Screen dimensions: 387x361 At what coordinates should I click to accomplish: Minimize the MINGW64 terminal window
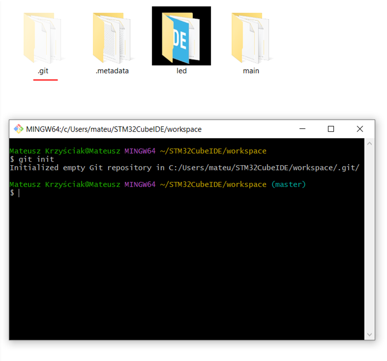point(302,129)
